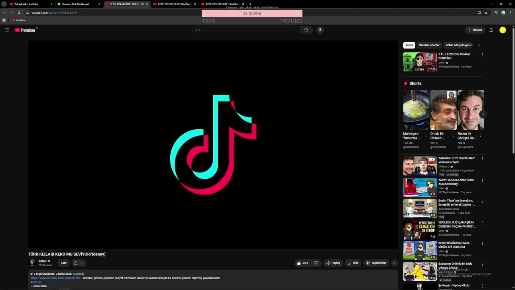Open options for 'Muhteşem Yumurtalı' short
The width and height of the screenshot is (515, 290).
click(x=426, y=135)
